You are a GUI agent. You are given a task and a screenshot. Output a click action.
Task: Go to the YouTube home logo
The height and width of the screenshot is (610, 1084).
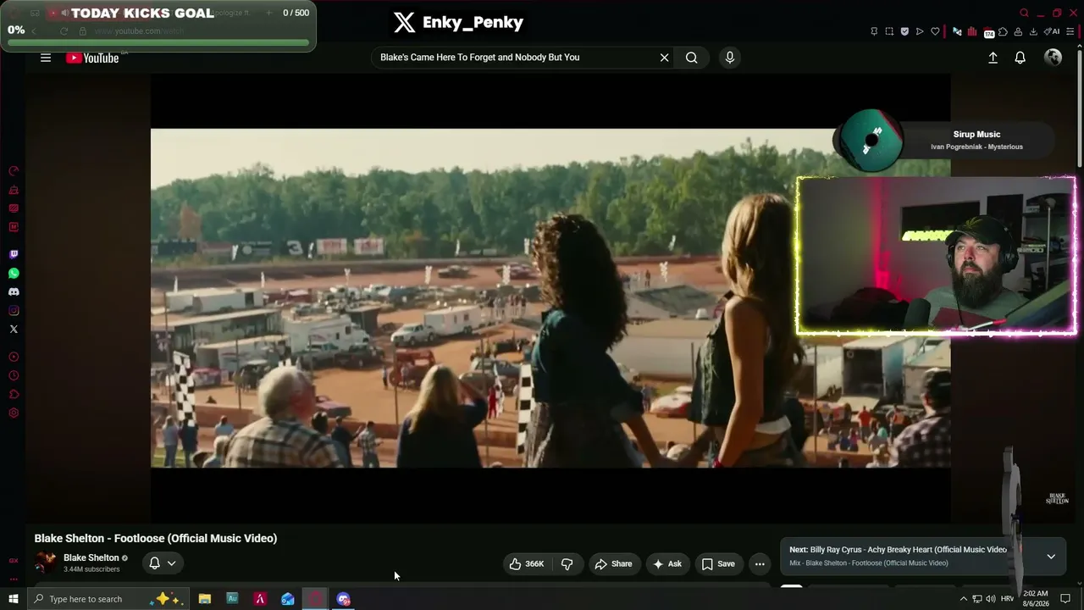[x=92, y=58]
